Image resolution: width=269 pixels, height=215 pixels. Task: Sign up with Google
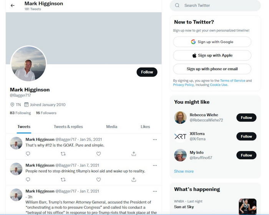click(x=212, y=42)
